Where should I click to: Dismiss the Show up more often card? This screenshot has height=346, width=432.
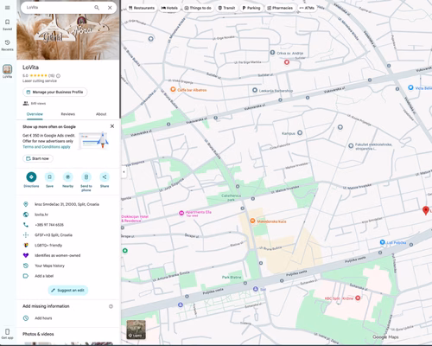click(x=112, y=126)
